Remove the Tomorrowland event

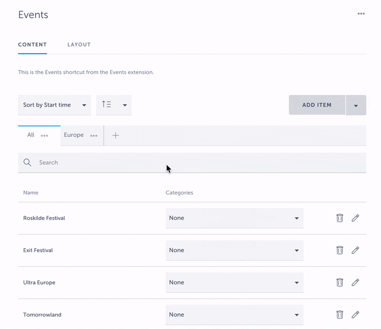point(340,315)
